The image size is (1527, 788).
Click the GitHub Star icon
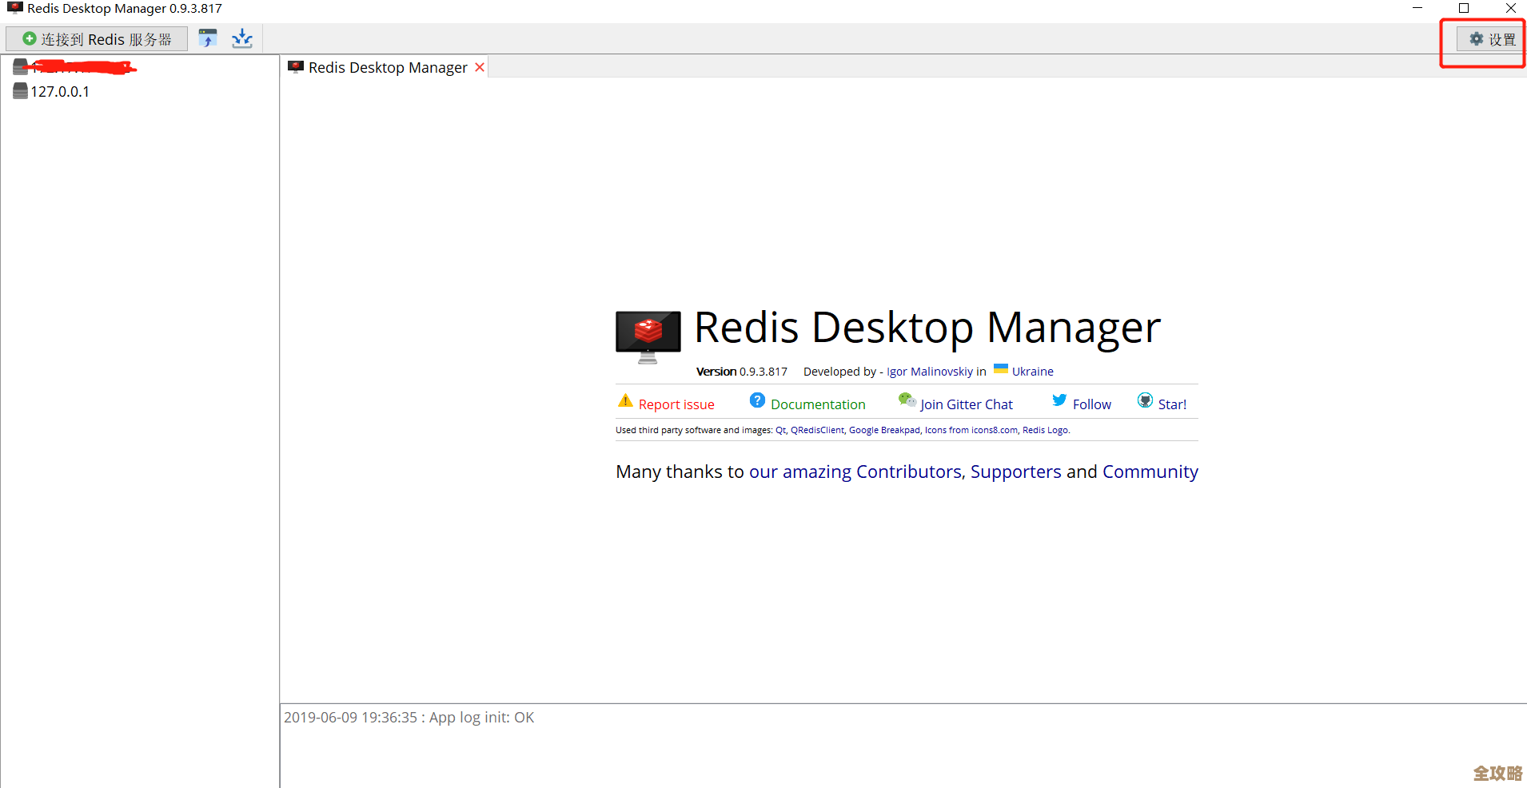(x=1145, y=400)
